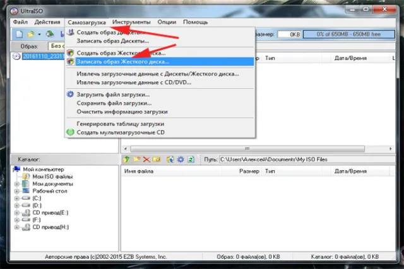Click the Мой компьютер computer icon
Viewport: 404px width, 269px height.
click(x=17, y=169)
